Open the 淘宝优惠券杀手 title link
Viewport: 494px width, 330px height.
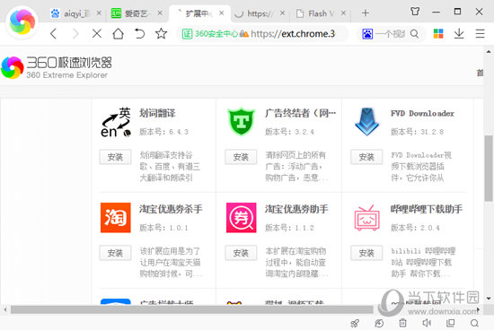[x=171, y=209]
